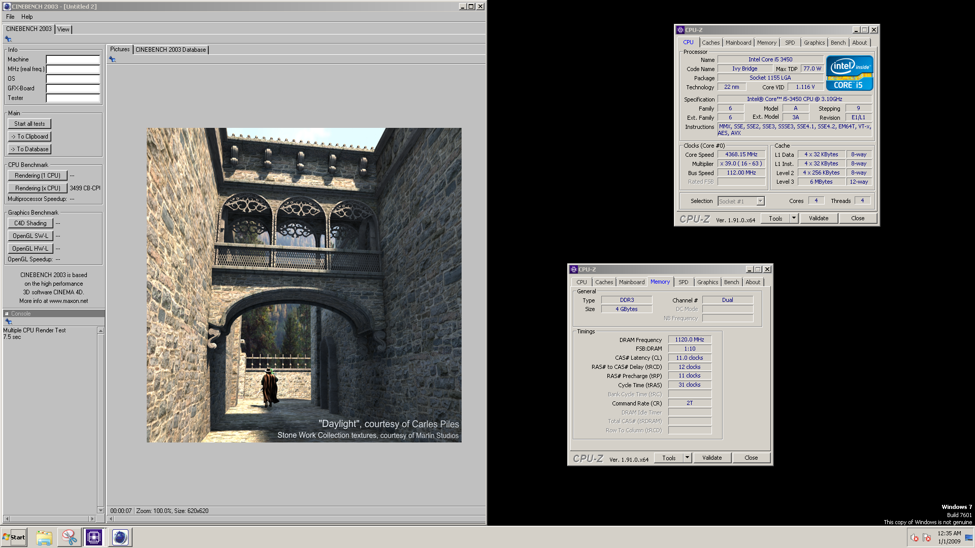The height and width of the screenshot is (548, 975).
Task: Open the Help menu
Action: [27, 17]
